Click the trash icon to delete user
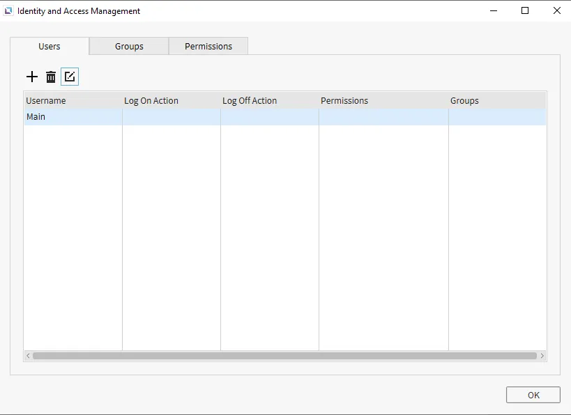 51,77
